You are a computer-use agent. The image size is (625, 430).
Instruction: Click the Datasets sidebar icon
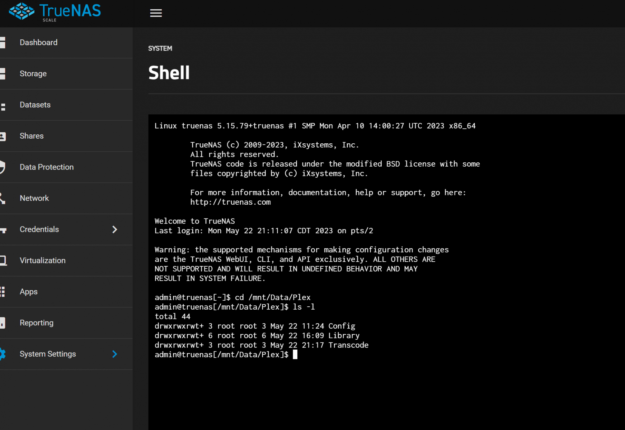[x=3, y=107]
